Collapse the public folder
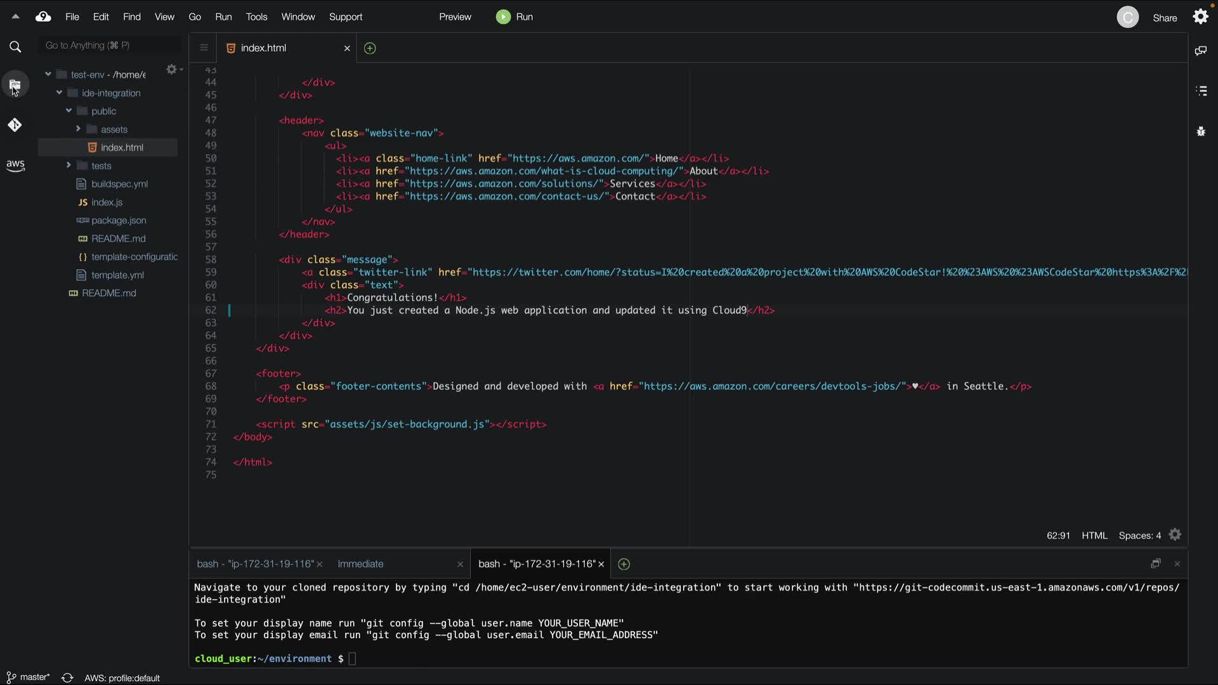1218x685 pixels. pyautogui.click(x=69, y=110)
